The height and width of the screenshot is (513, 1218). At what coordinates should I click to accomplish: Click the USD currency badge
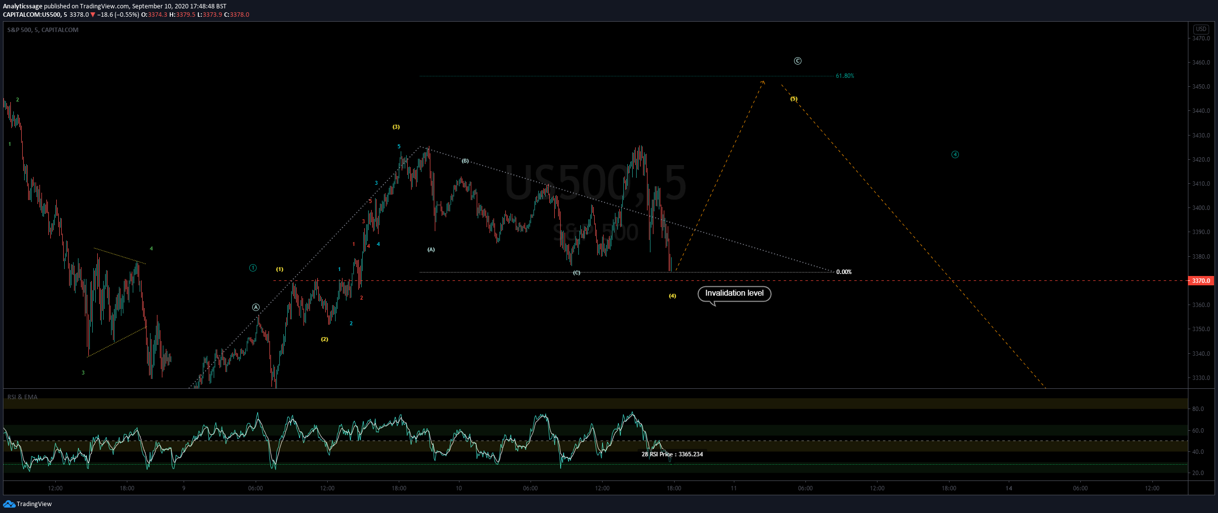(1201, 29)
